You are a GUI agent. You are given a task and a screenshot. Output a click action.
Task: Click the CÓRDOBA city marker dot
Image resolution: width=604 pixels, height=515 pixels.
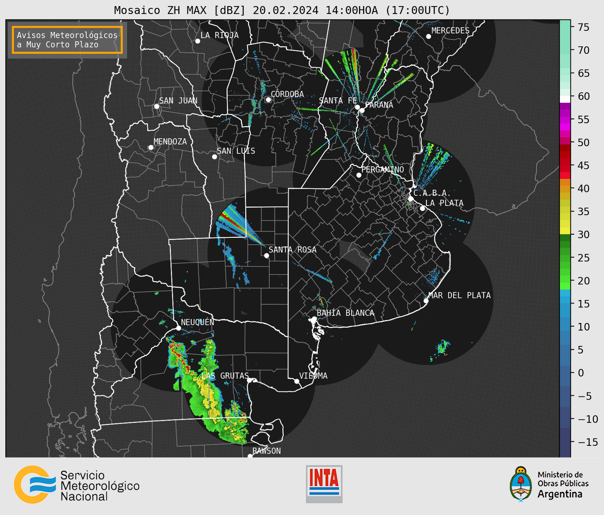[268, 100]
